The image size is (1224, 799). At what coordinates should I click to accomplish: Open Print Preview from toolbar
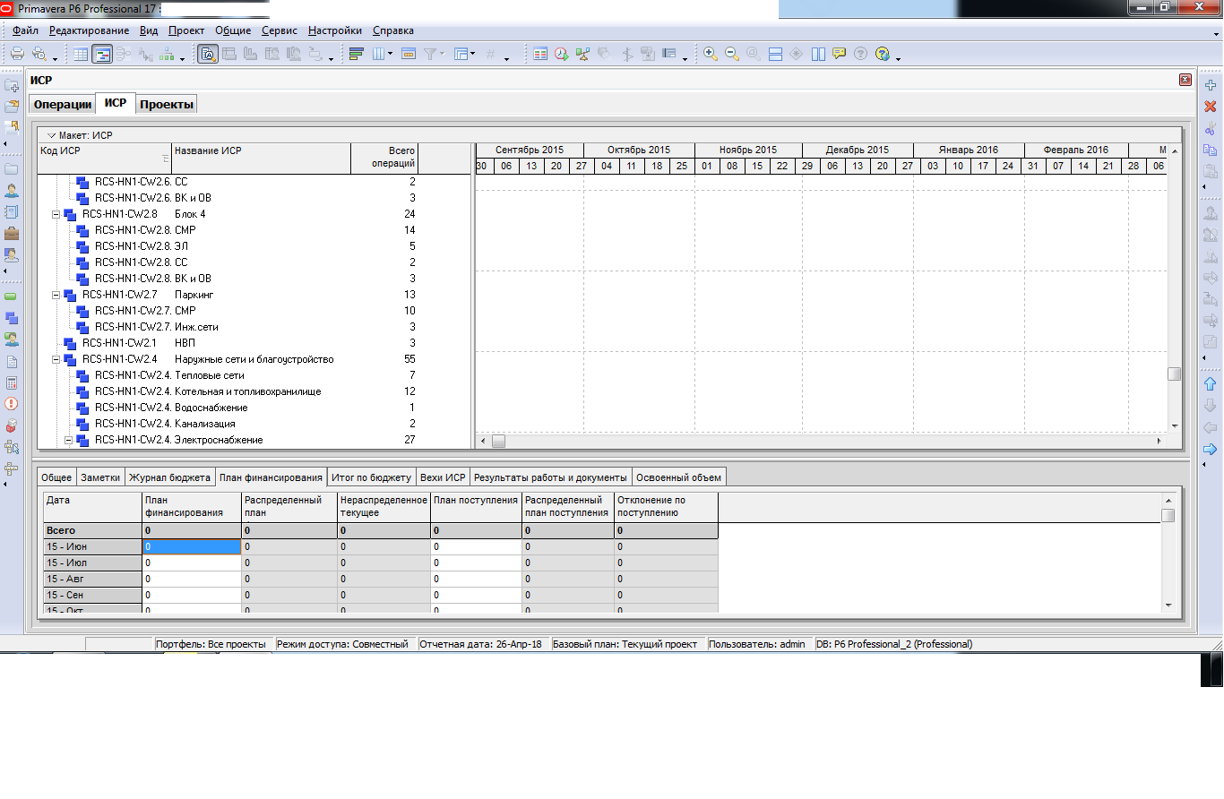tap(39, 54)
